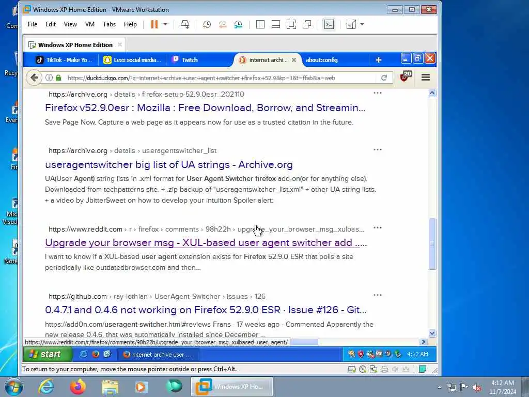Click the red shield XP tray icon
The width and height of the screenshot is (529, 397).
pyautogui.click(x=361, y=354)
